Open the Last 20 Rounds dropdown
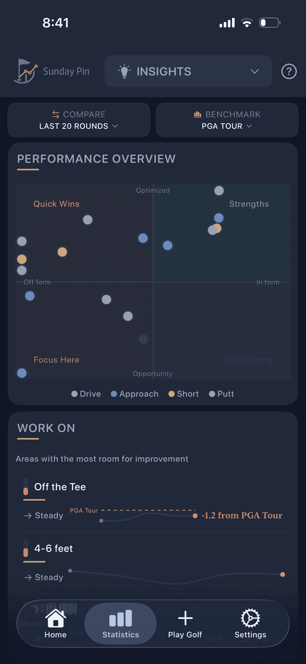The width and height of the screenshot is (306, 664). point(79,126)
